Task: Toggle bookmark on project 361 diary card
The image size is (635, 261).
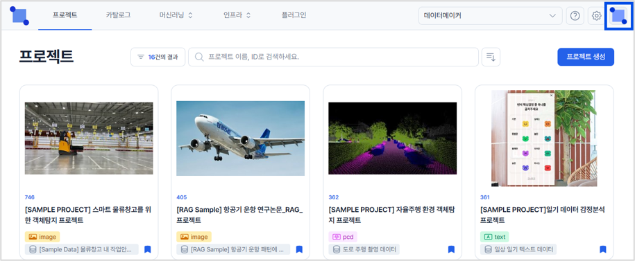Action: pos(603,249)
